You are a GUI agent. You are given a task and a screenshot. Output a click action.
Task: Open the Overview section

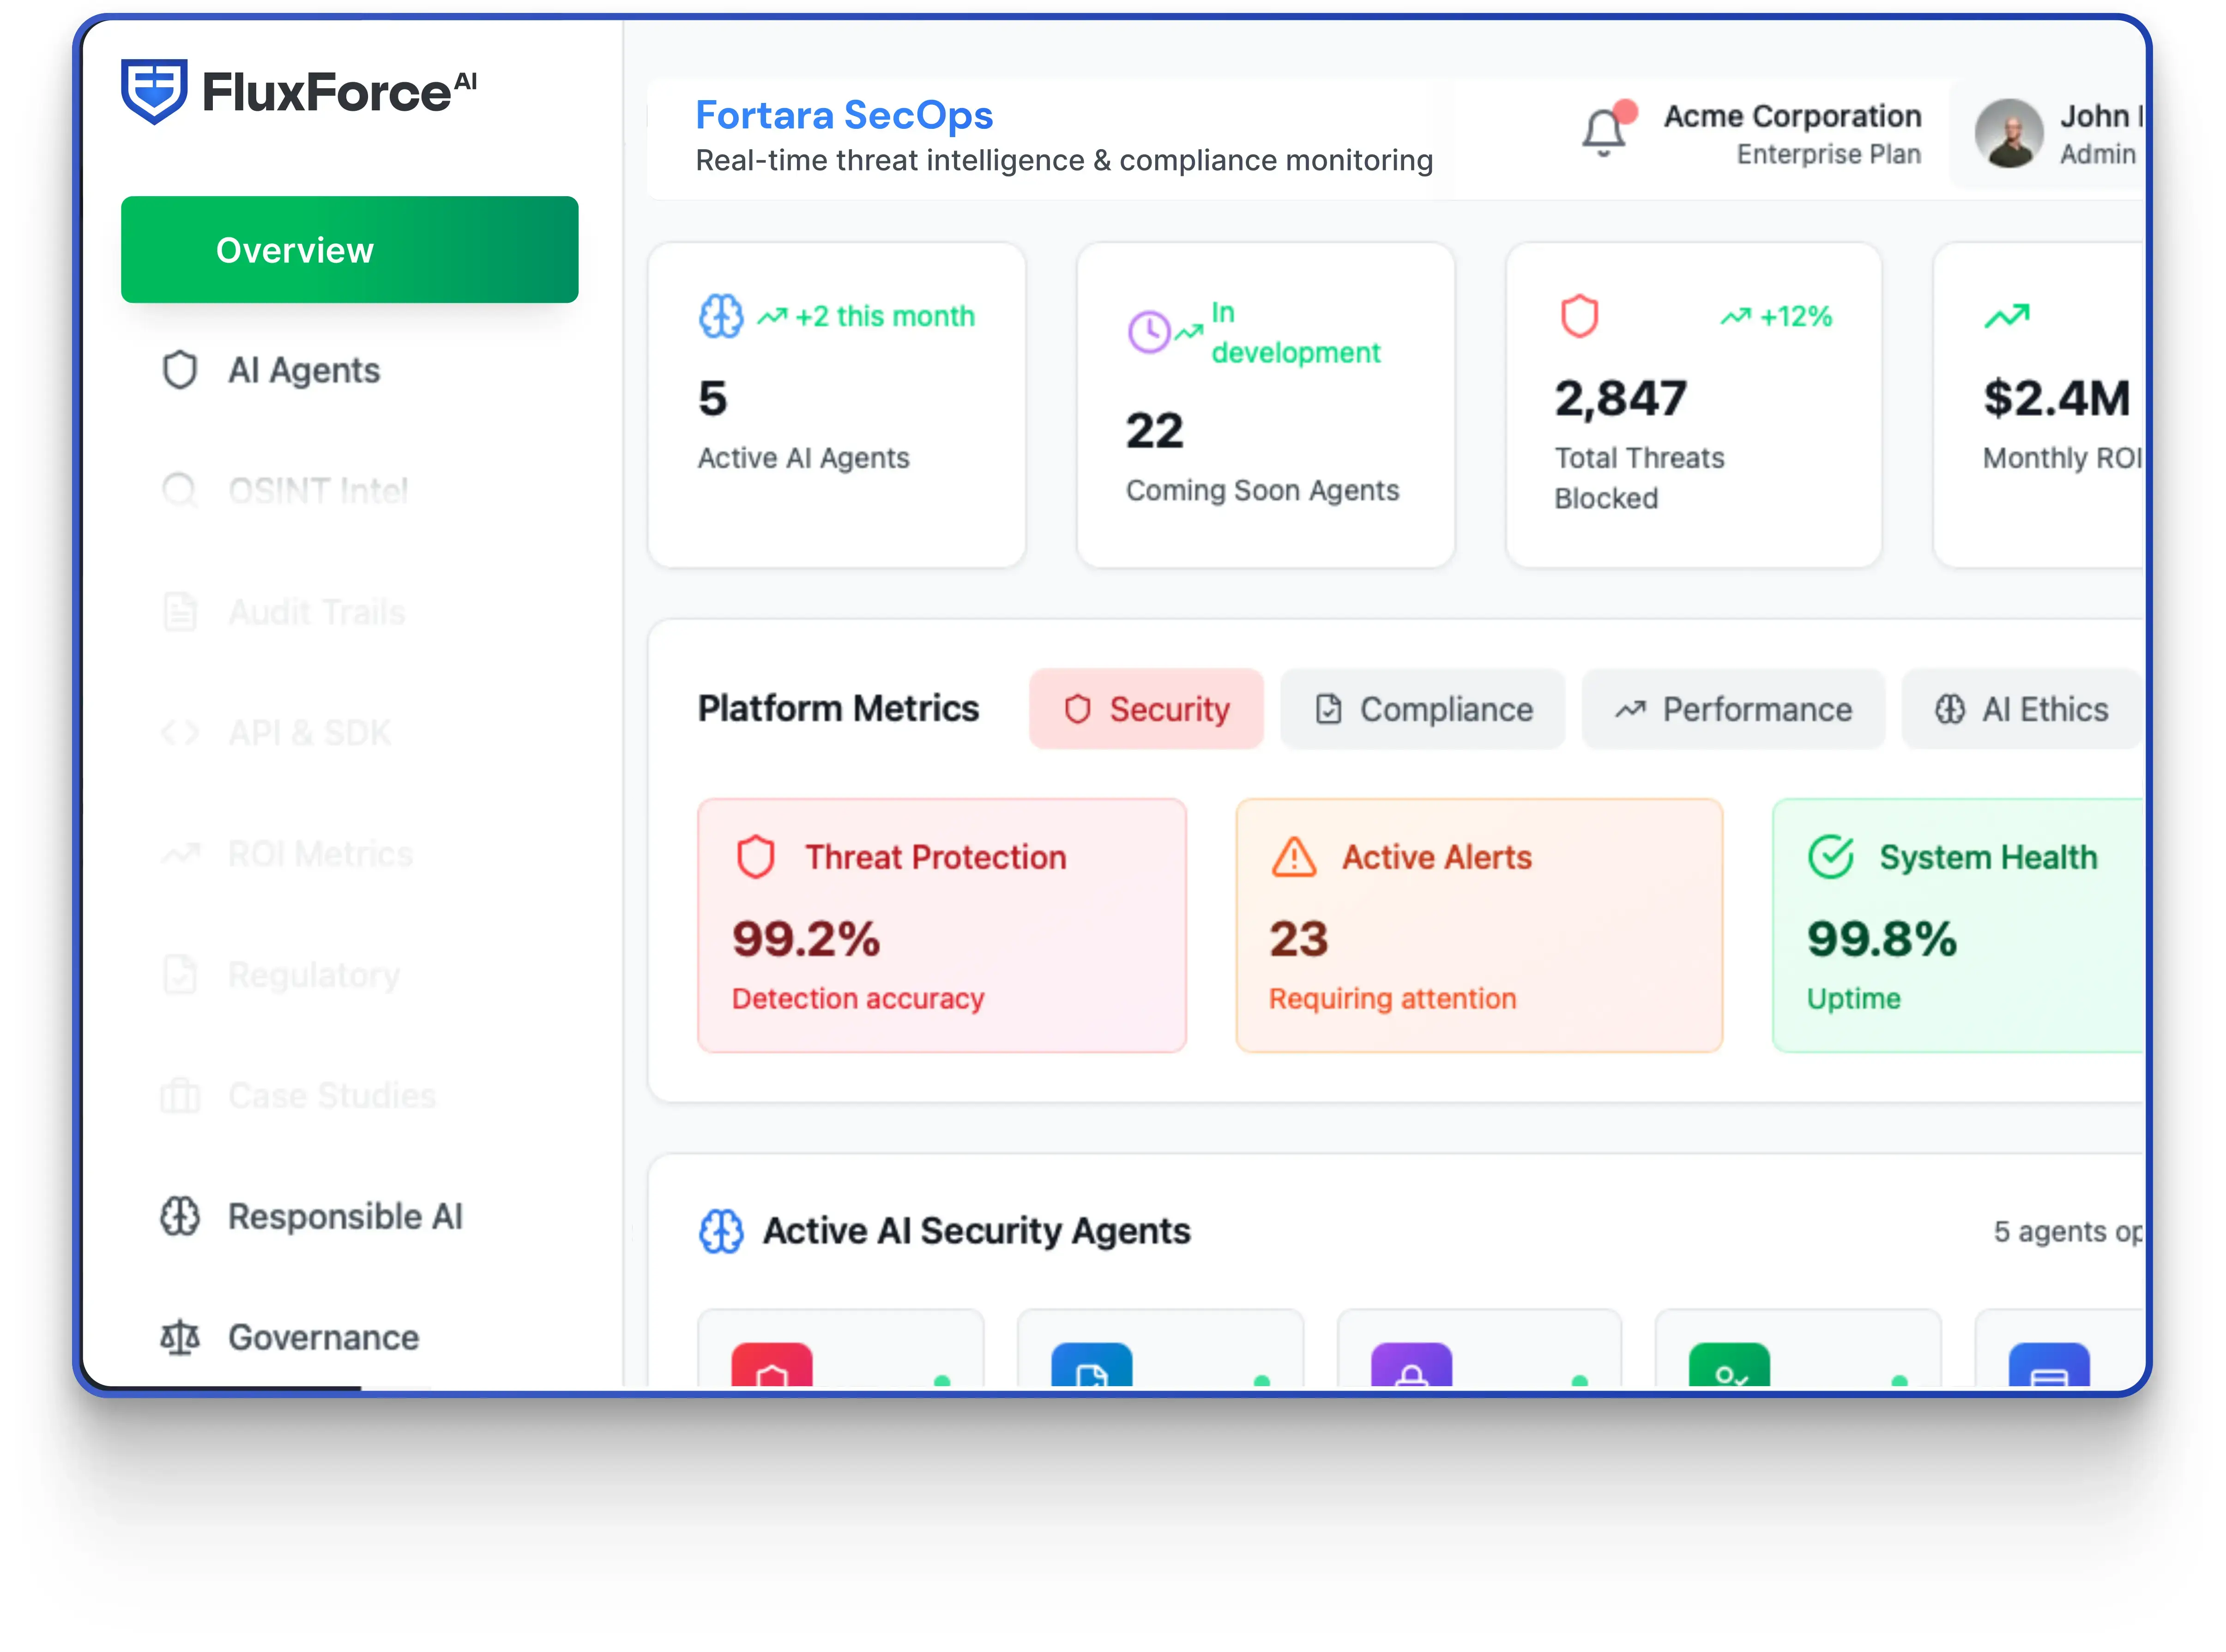coord(349,249)
